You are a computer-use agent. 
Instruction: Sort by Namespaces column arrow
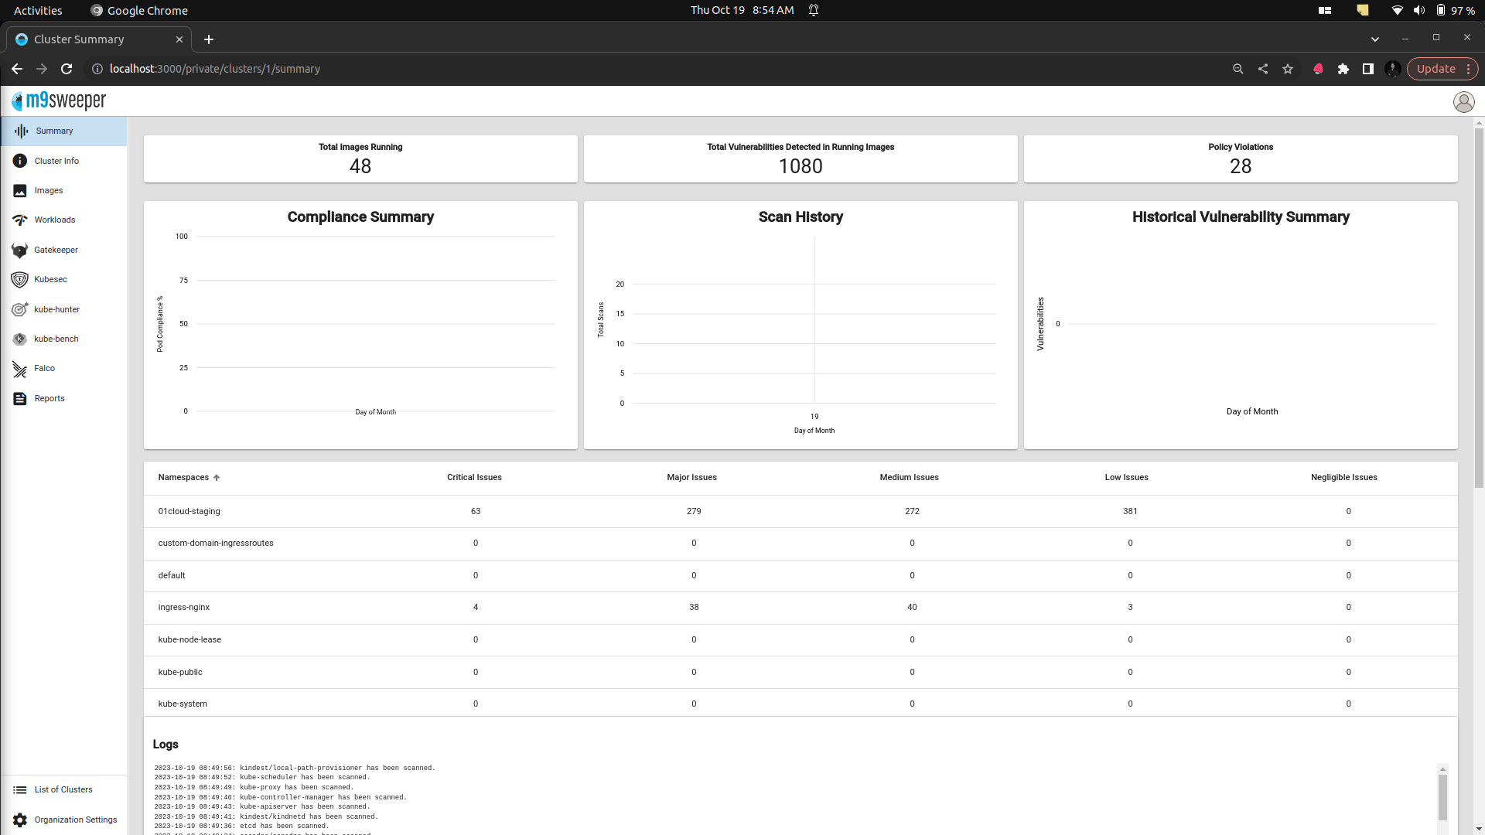(217, 478)
